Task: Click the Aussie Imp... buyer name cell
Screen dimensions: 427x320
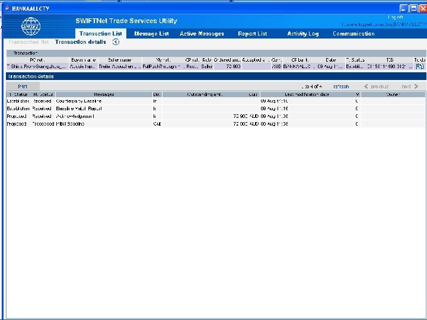Action: click(84, 66)
